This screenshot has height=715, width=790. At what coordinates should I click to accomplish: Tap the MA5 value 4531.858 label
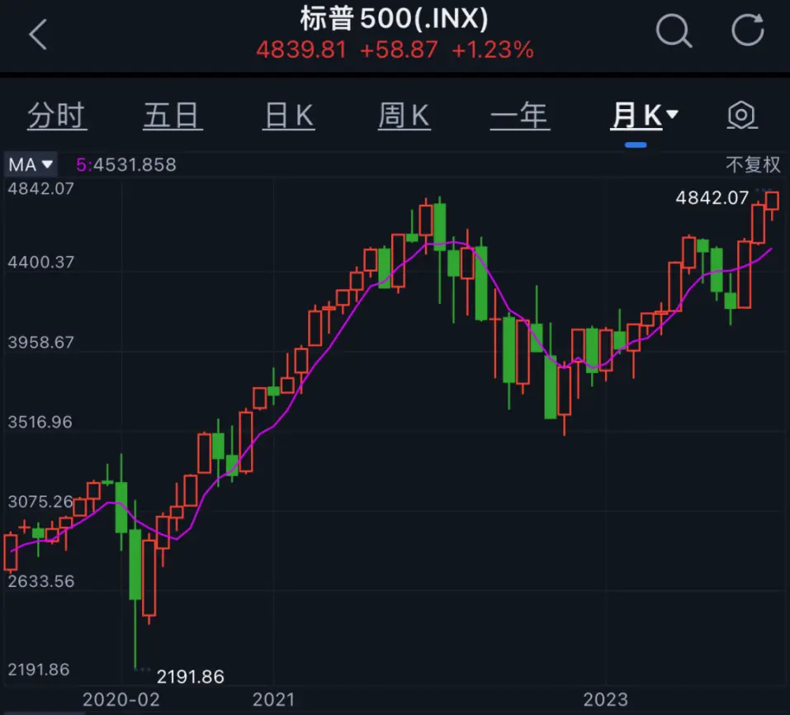coord(126,164)
